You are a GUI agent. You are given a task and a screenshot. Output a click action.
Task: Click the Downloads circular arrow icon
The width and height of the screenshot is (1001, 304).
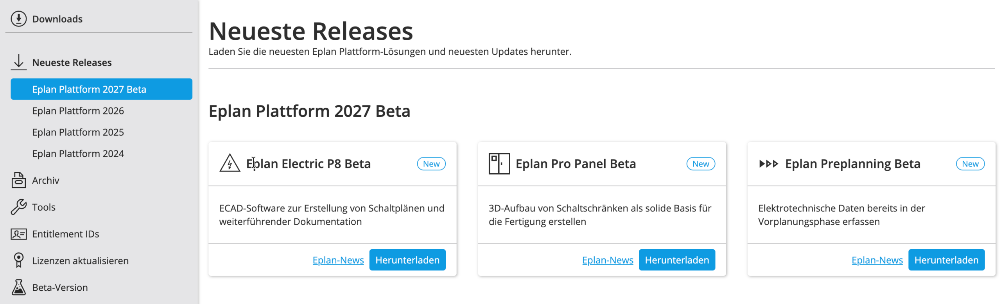18,19
